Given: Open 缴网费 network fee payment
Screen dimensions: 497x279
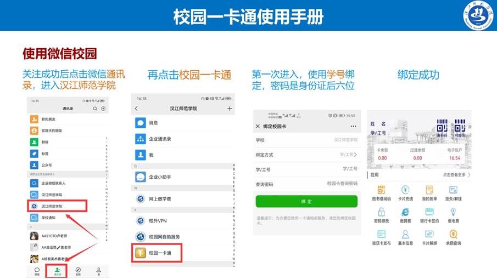Looking at the screenshot, I should (405, 215).
